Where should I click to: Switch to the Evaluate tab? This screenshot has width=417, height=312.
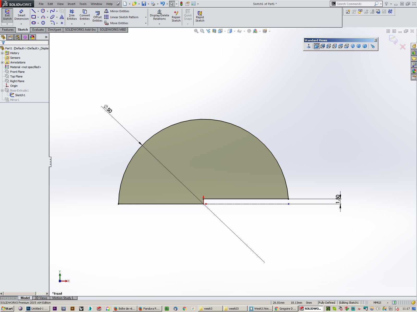38,30
